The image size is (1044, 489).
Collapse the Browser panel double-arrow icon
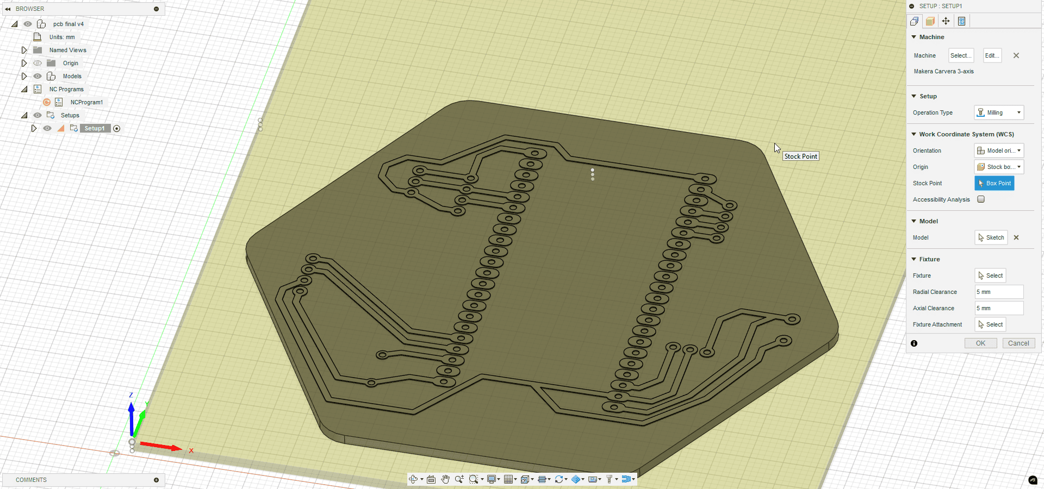(8, 9)
